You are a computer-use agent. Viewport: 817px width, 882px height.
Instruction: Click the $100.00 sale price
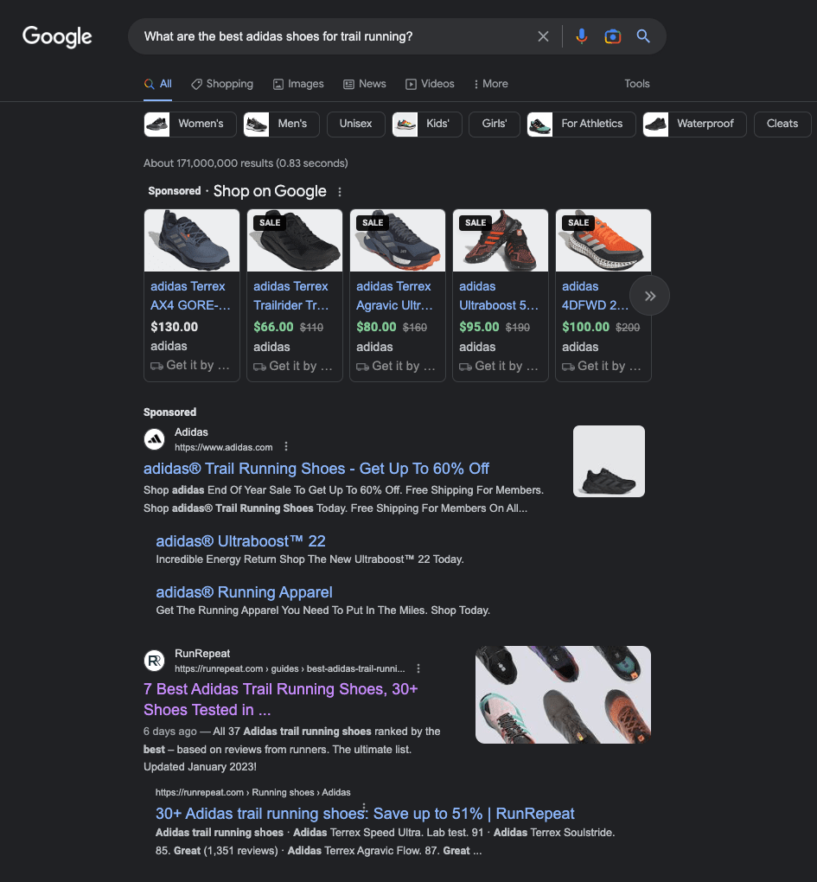[x=585, y=327]
